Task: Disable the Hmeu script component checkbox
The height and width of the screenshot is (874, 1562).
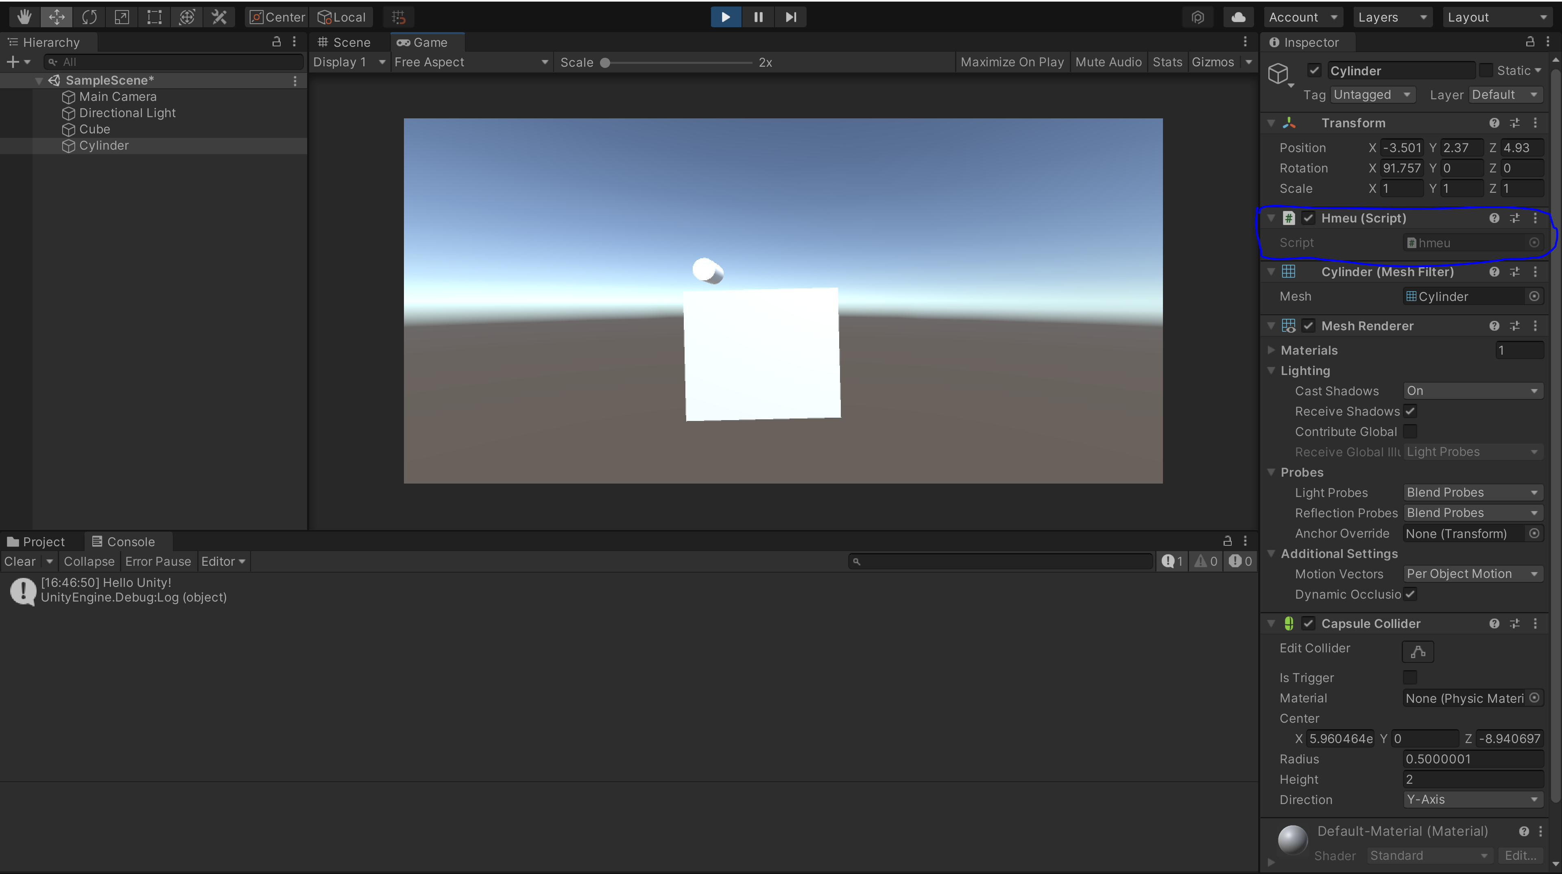Action: click(1308, 218)
